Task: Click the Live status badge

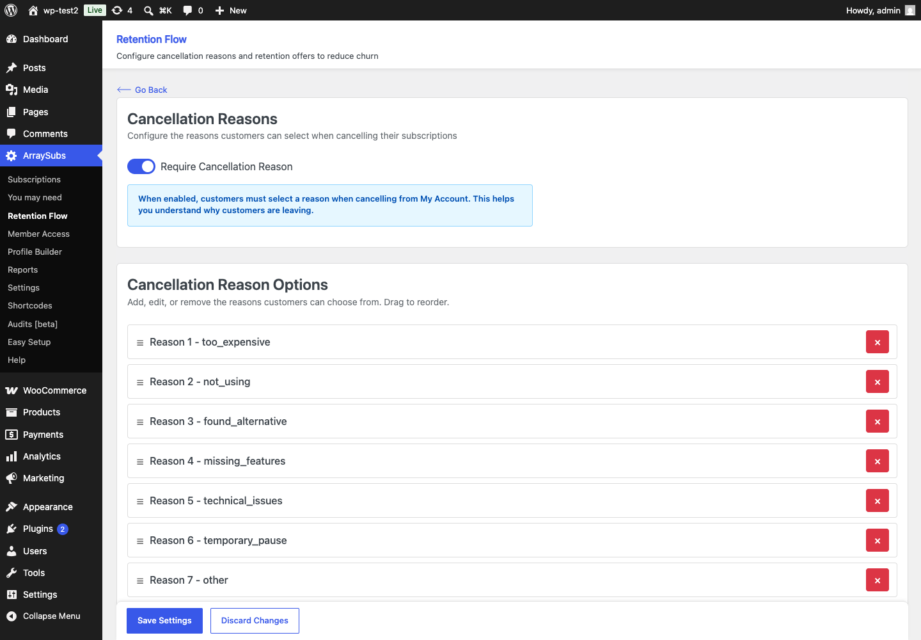Action: 95,10
